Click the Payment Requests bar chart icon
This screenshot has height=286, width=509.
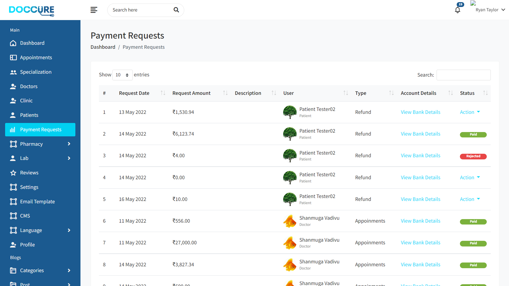coord(12,130)
